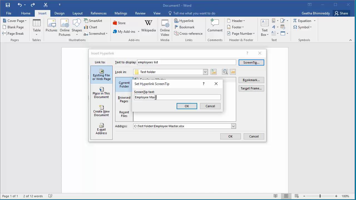Open Online Video insert tool
This screenshot has height=200, width=356.
click(165, 28)
